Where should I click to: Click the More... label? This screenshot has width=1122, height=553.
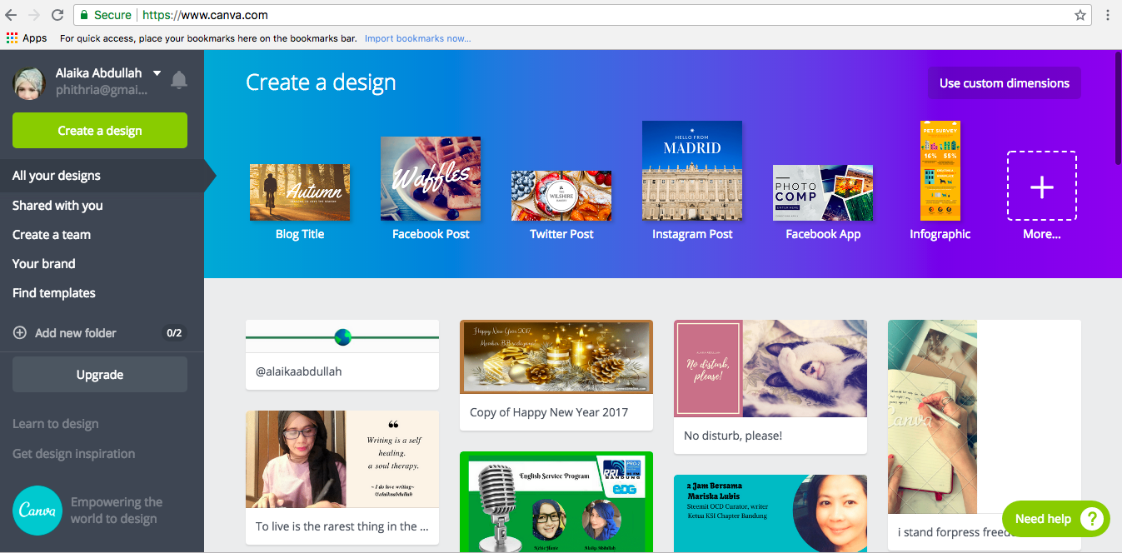tap(1042, 234)
